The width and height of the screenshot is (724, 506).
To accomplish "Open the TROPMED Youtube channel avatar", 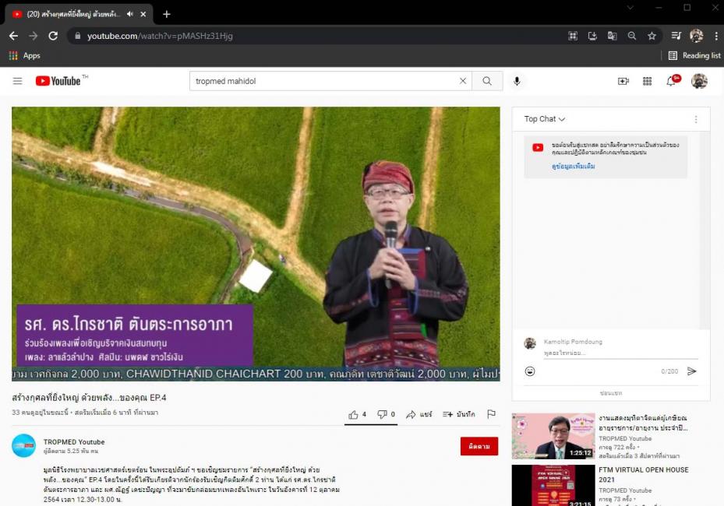I will click(x=23, y=445).
